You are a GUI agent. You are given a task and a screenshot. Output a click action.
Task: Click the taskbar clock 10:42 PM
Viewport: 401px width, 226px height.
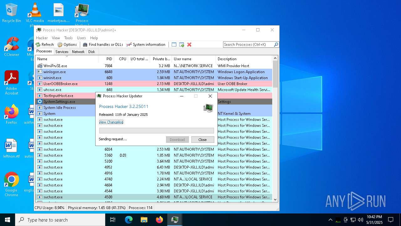tap(374, 220)
